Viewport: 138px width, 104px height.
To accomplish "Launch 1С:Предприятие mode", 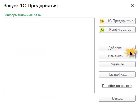I will click(117, 21).
